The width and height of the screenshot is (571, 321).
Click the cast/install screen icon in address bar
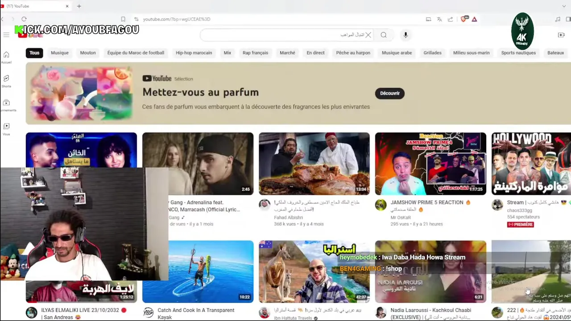pyautogui.click(x=428, y=19)
